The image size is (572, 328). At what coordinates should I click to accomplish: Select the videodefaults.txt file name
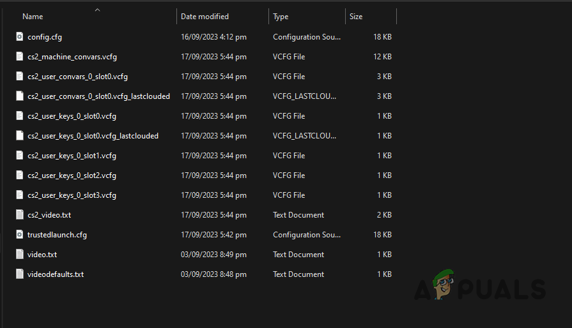coord(56,274)
